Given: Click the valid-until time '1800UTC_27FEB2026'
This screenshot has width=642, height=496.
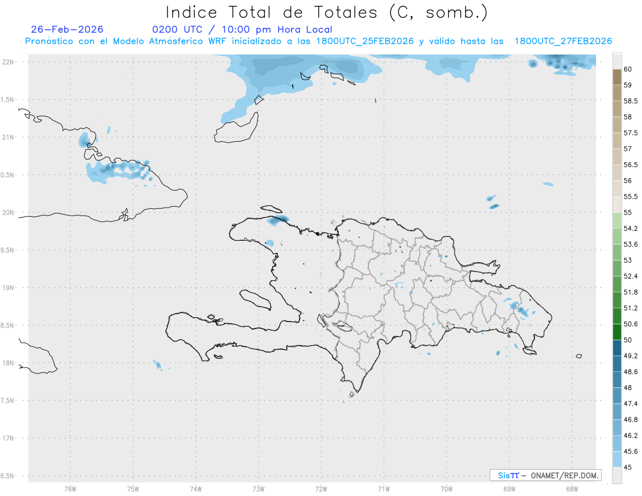Looking at the screenshot, I should coord(563,41).
